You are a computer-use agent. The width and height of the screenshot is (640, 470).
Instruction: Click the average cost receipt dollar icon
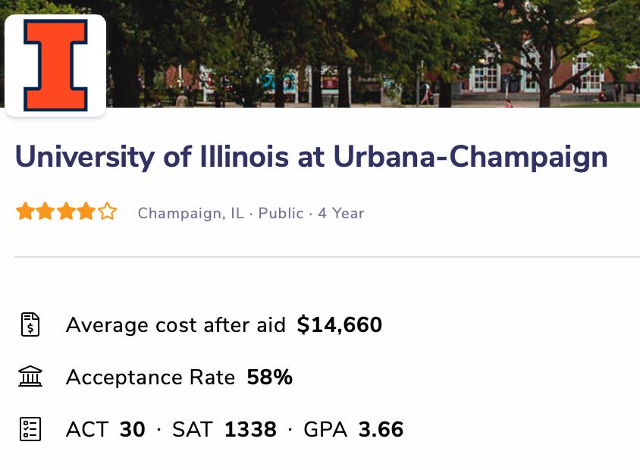tap(30, 324)
